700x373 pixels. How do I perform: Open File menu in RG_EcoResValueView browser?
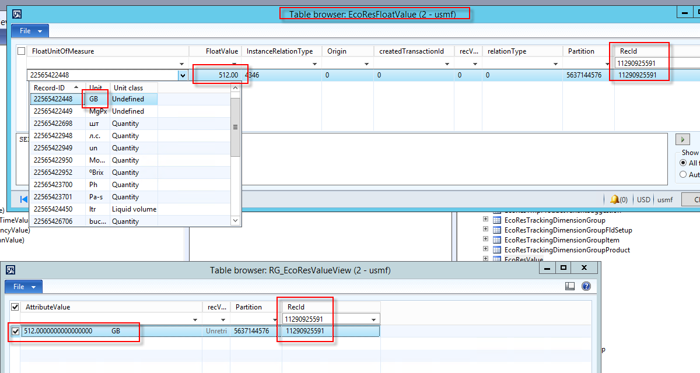click(x=23, y=287)
